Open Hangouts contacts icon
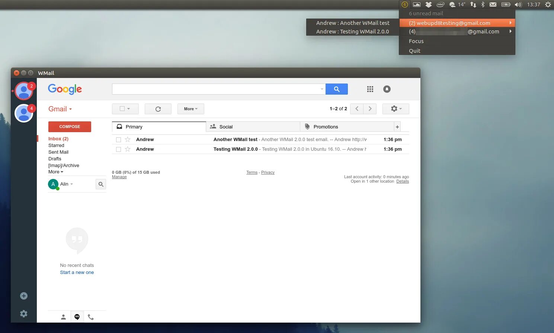Image resolution: width=554 pixels, height=333 pixels. tap(63, 317)
